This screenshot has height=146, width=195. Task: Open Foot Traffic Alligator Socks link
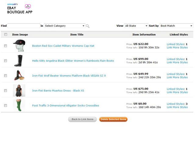66,106
